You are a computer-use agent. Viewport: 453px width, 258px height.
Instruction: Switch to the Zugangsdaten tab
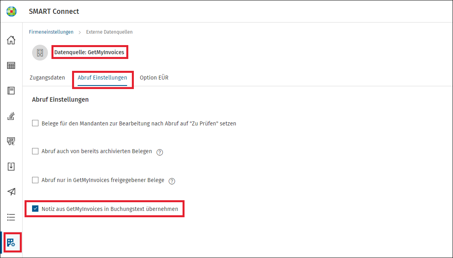(48, 78)
